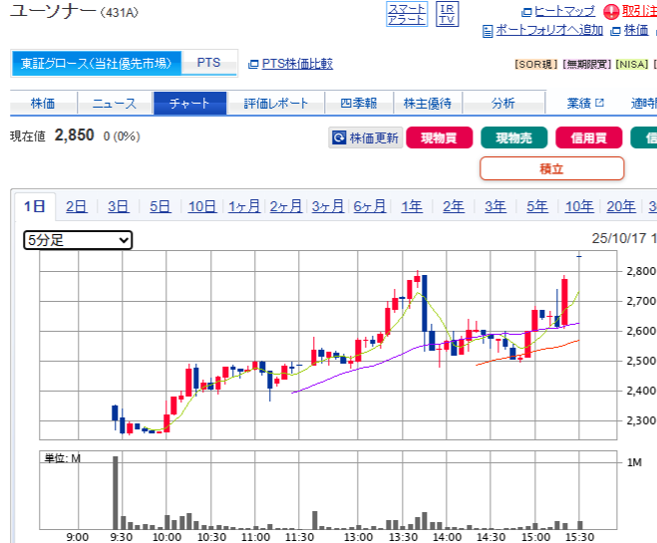
Task: Select the 1日 chart period
Action: click(34, 206)
